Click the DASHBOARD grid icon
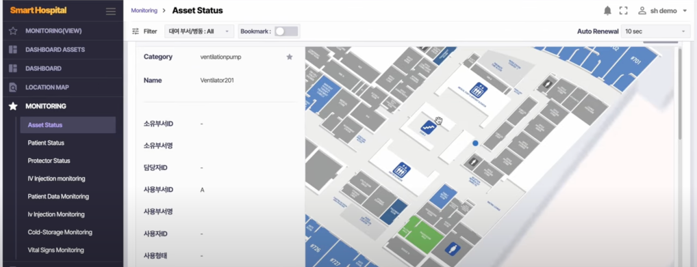 point(13,68)
